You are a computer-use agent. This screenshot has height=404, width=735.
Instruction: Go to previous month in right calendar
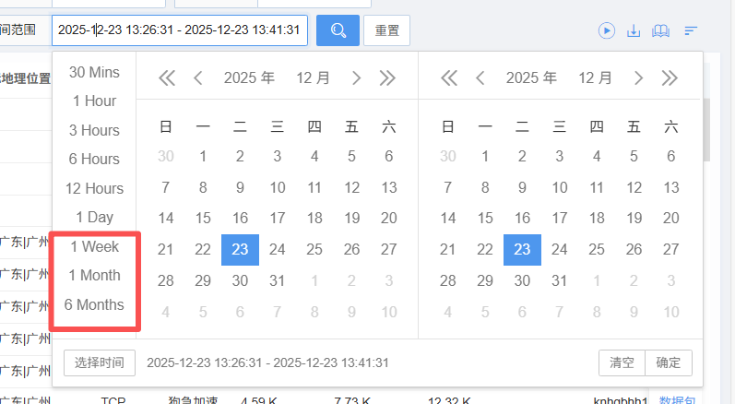tap(480, 78)
